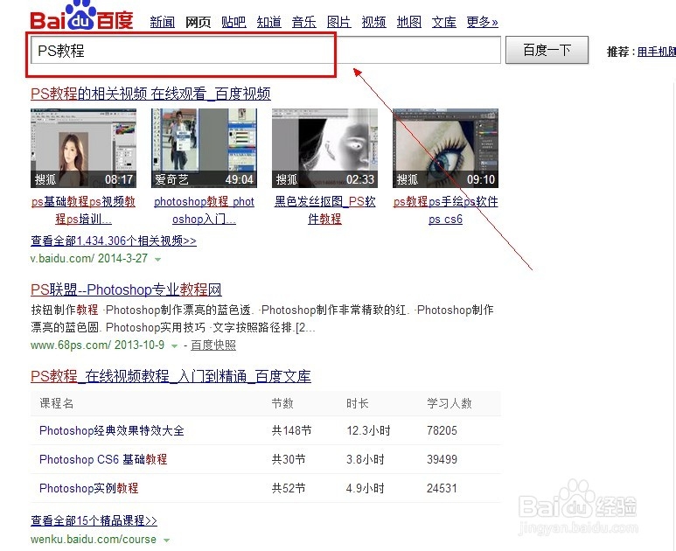Open the 地图 tab
The height and width of the screenshot is (551, 676).
[x=408, y=22]
